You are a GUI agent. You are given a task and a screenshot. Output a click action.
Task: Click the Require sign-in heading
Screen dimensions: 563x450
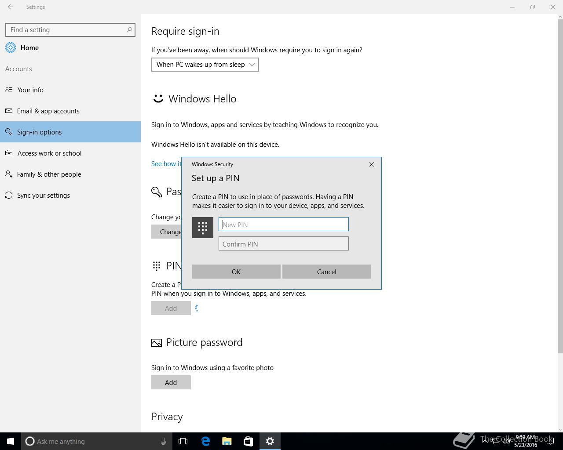[x=185, y=31]
